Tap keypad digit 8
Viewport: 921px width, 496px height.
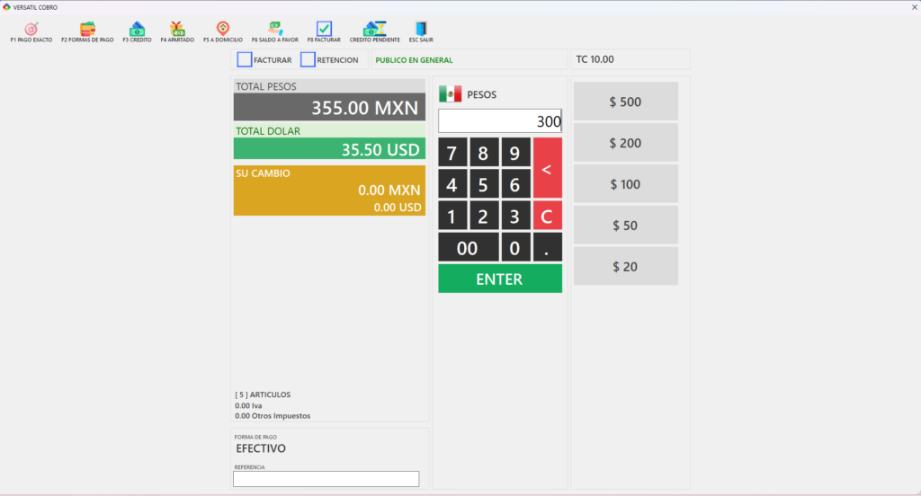484,153
